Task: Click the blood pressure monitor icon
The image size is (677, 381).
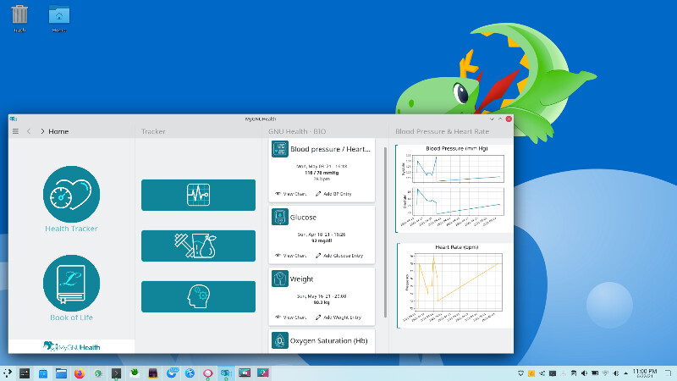Action: 279,149
